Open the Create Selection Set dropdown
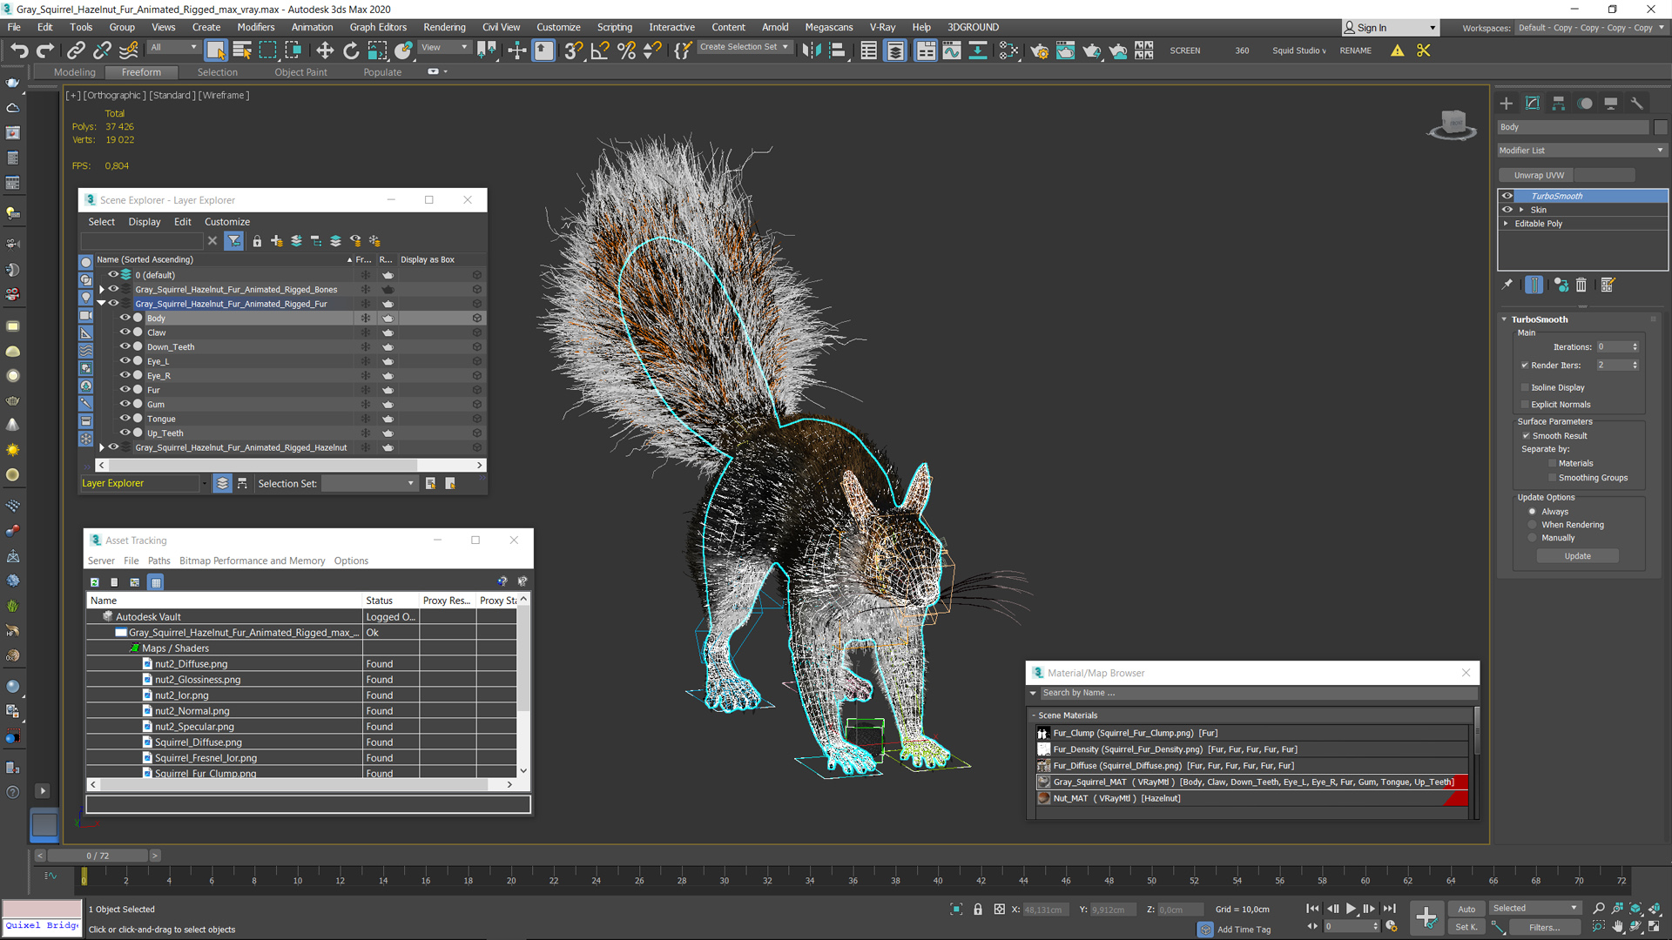Image resolution: width=1672 pixels, height=940 pixels. point(745,47)
